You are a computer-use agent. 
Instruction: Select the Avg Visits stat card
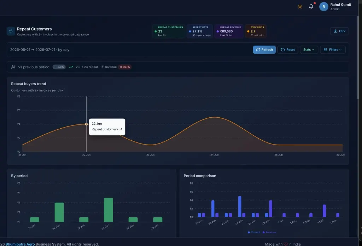click(x=256, y=31)
